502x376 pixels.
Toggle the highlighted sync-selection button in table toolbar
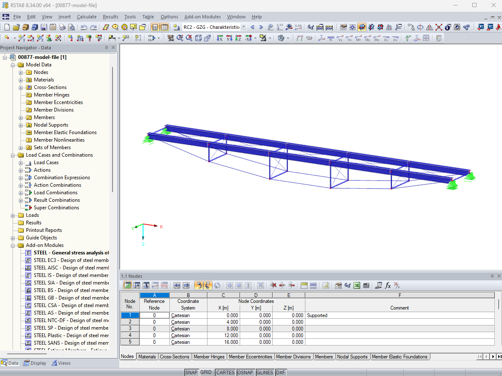199,285
